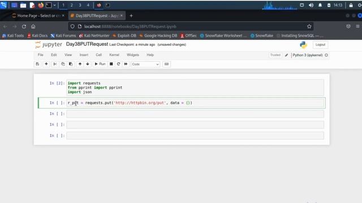Save notebook with the floppy disk icon
Viewport: 362px width, 203px height.
point(37,64)
